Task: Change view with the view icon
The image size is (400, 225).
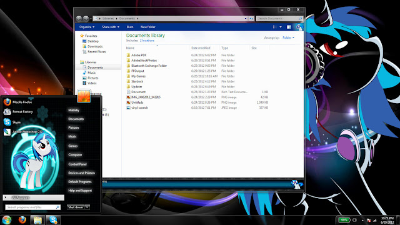Action: pos(275,27)
